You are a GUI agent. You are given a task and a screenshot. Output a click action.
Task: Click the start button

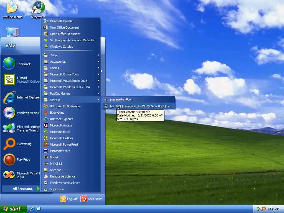(13, 209)
